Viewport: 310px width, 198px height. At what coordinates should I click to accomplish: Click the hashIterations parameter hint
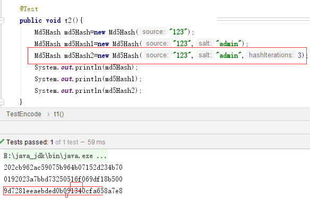click(271, 55)
